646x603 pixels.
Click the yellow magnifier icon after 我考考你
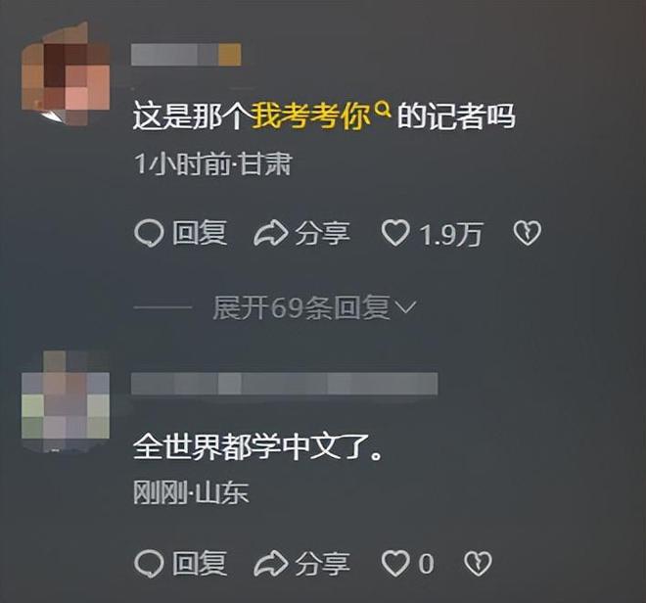(384, 109)
